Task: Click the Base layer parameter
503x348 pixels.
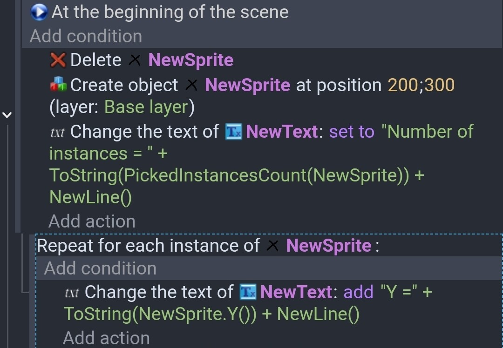Action: (x=146, y=107)
